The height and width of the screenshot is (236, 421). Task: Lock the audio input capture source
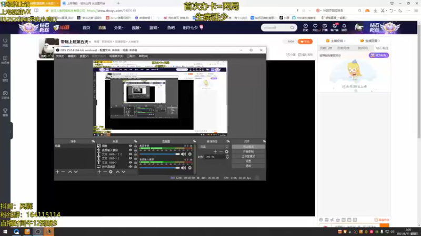[x=135, y=150]
